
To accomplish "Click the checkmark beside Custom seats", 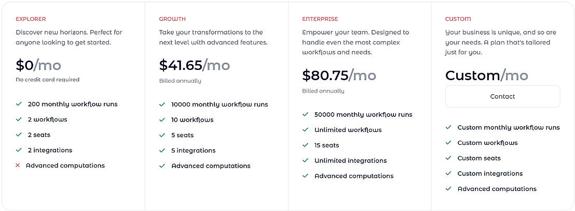I will coord(448,158).
